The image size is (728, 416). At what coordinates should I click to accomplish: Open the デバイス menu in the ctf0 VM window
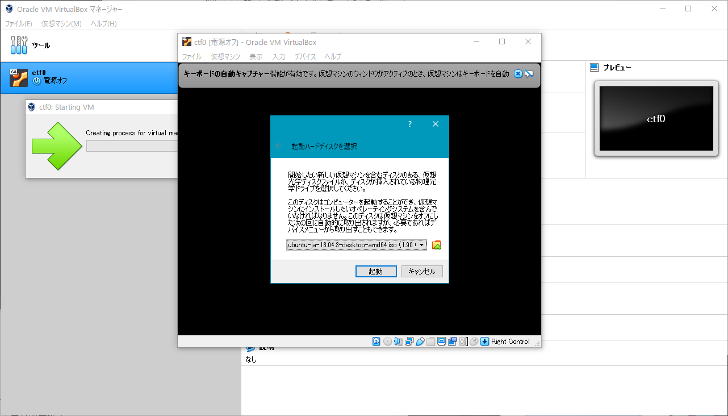[x=306, y=57]
